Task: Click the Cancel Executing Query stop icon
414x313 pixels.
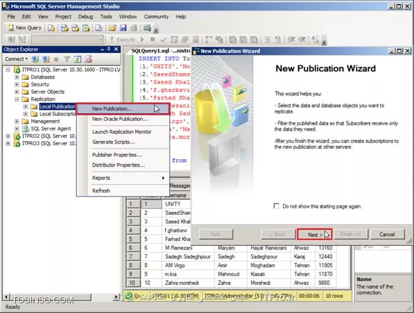Action: 152,40
